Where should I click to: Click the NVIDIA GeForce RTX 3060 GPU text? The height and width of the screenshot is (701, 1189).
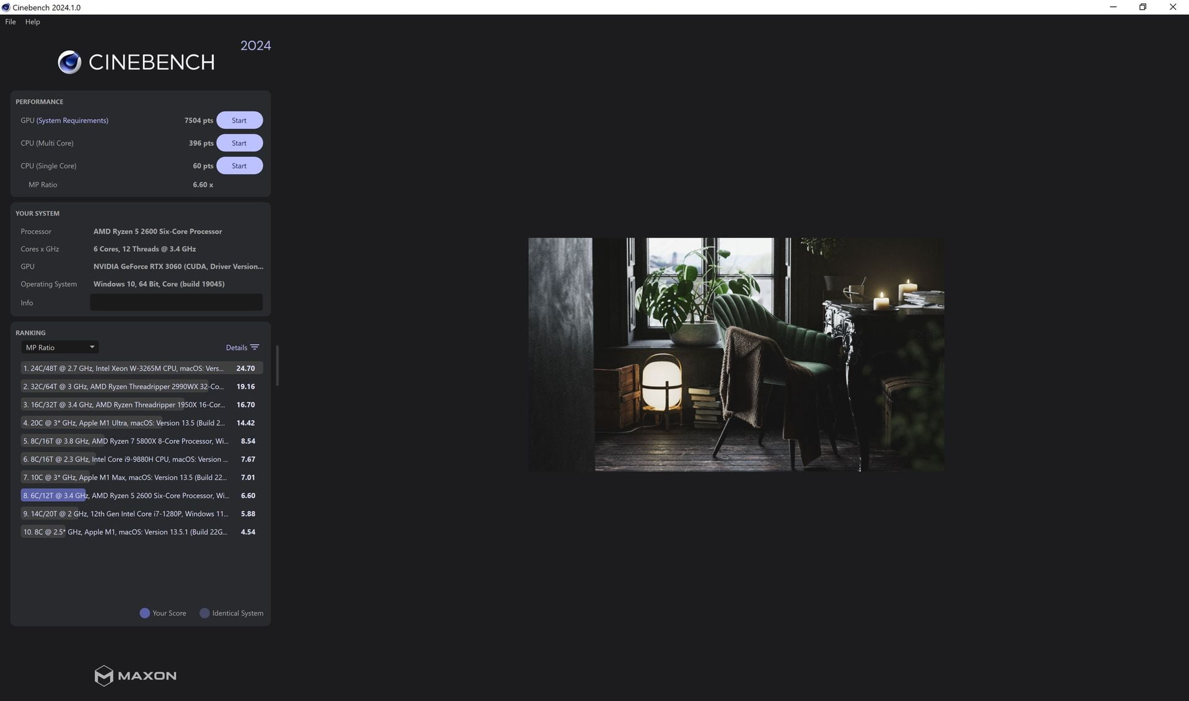[x=178, y=267]
